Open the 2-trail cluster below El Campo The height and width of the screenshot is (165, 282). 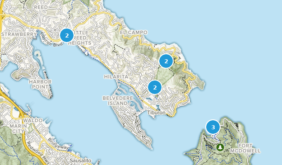pyautogui.click(x=166, y=61)
